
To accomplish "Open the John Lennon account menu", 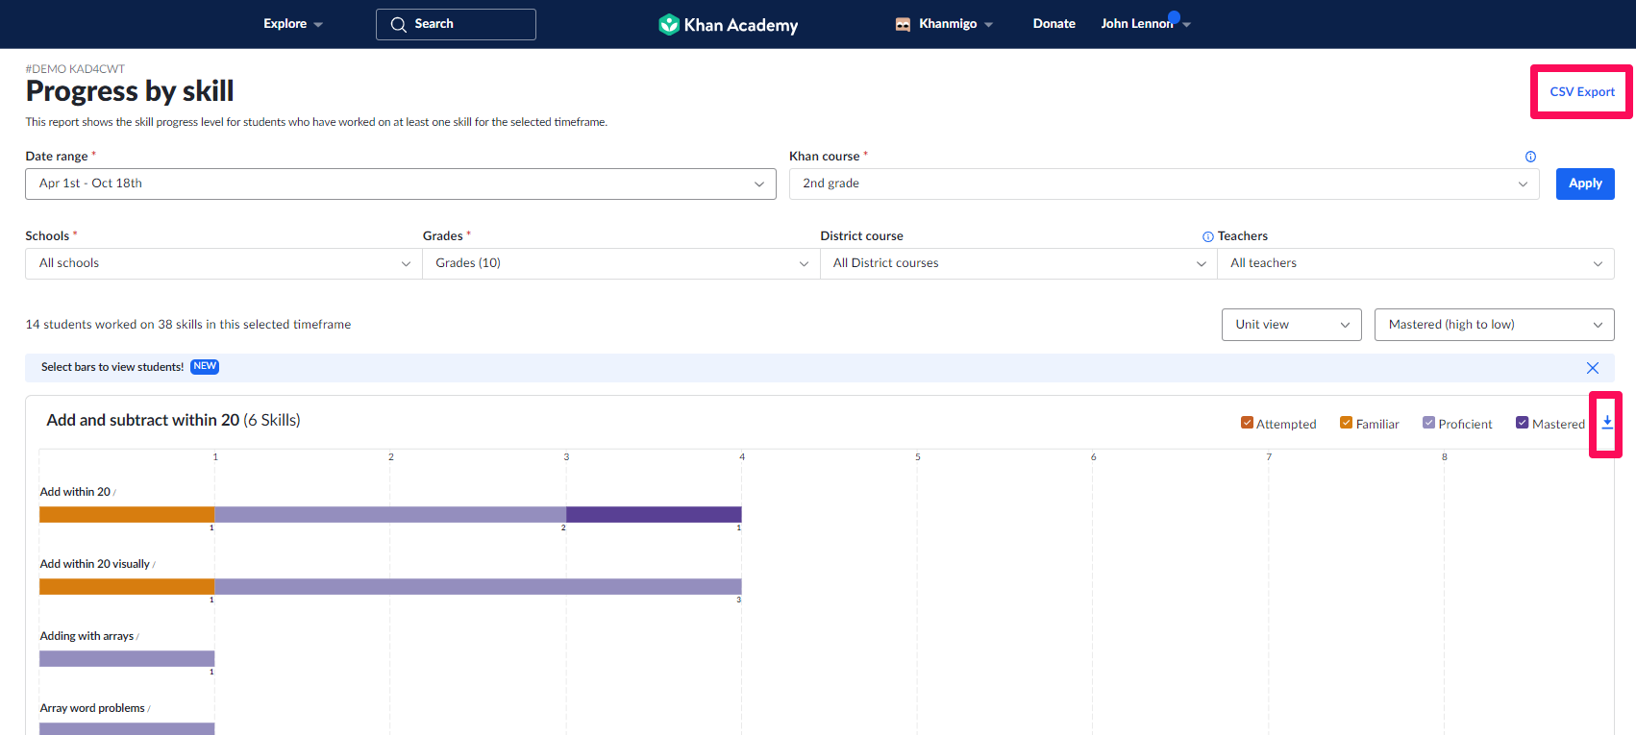I will click(1146, 24).
